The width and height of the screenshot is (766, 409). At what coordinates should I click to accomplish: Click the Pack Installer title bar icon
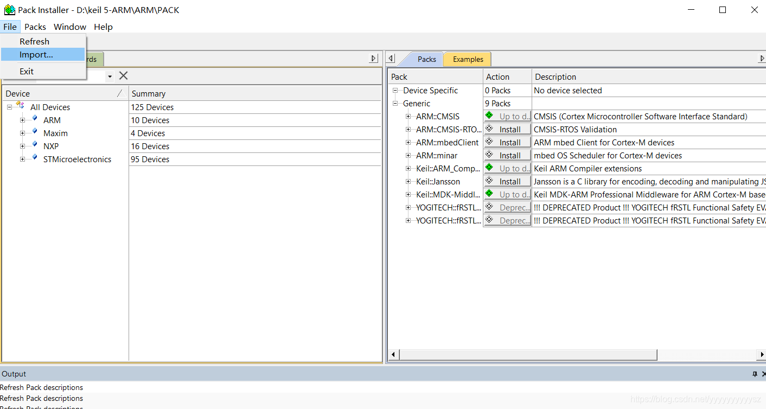(x=10, y=10)
